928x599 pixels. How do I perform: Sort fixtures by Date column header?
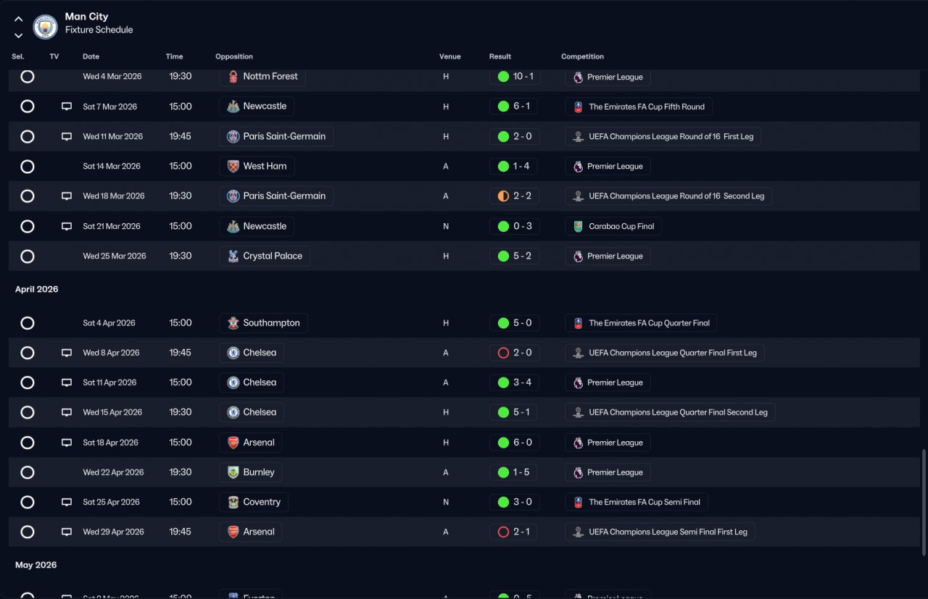click(91, 56)
